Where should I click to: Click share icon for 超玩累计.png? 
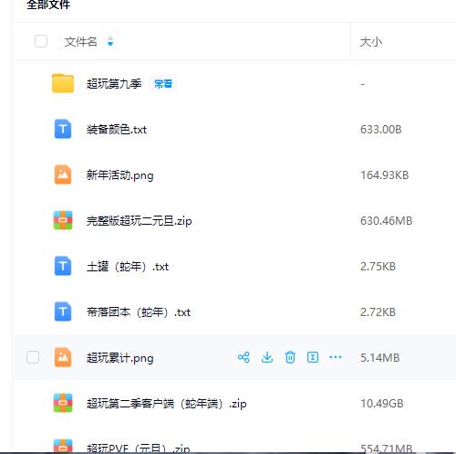[244, 357]
